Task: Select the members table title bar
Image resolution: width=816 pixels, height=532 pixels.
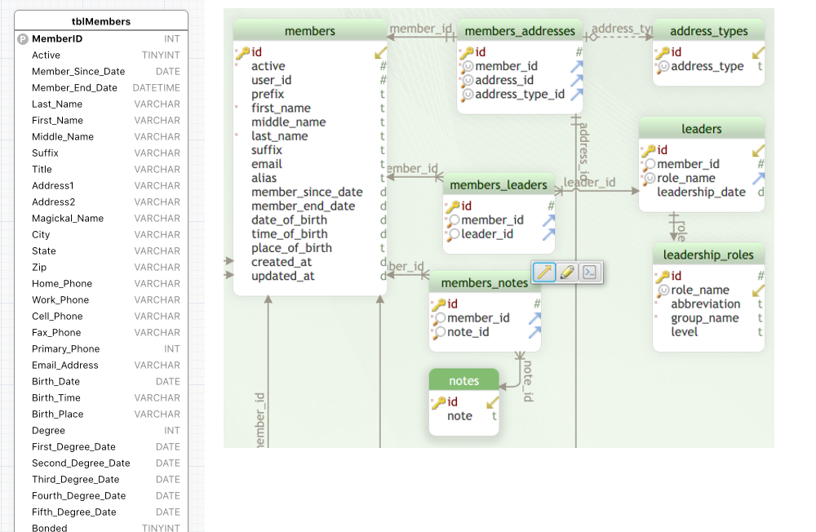Action: (x=309, y=31)
